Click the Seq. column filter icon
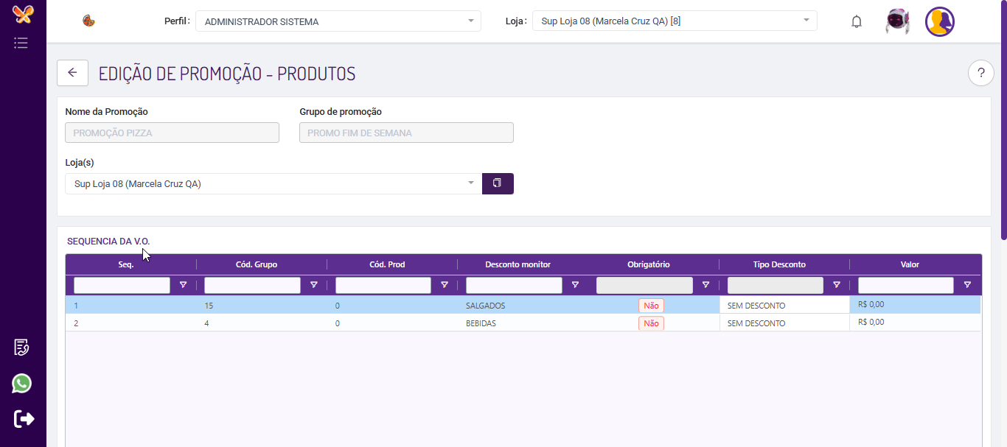1007x447 pixels. (183, 285)
